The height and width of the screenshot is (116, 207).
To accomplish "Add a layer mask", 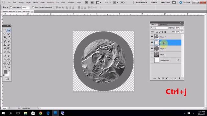I will (163, 78).
